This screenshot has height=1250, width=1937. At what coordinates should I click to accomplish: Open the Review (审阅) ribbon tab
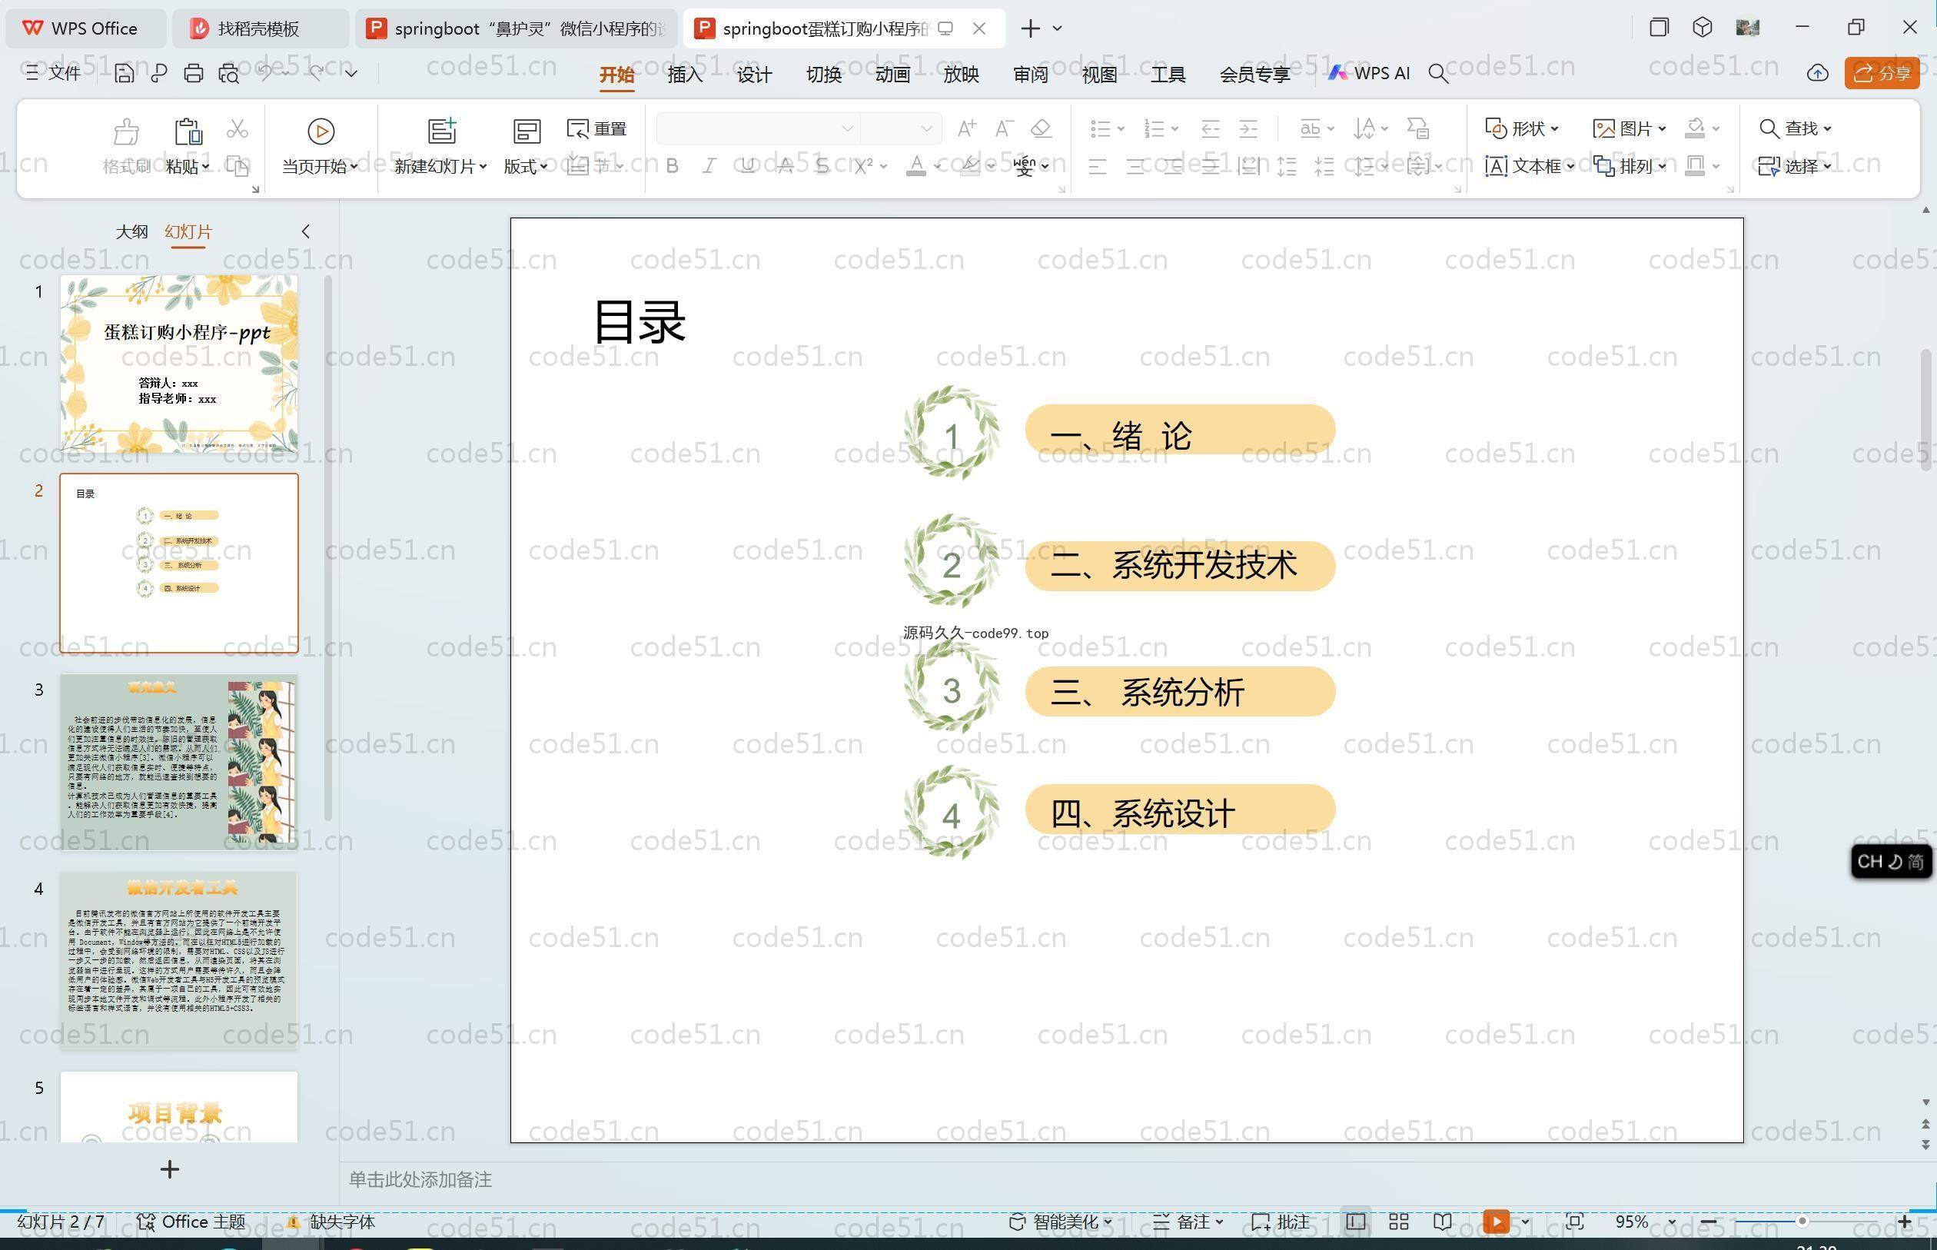coord(1030,75)
